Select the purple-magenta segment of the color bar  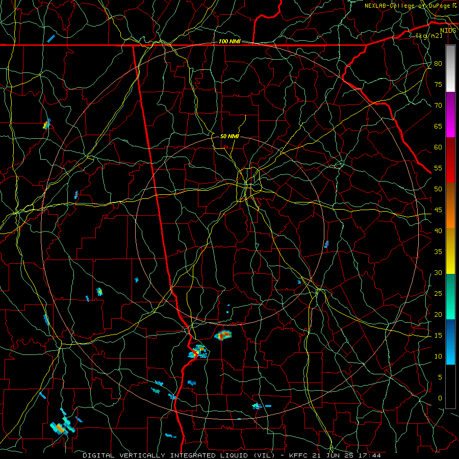(x=450, y=114)
